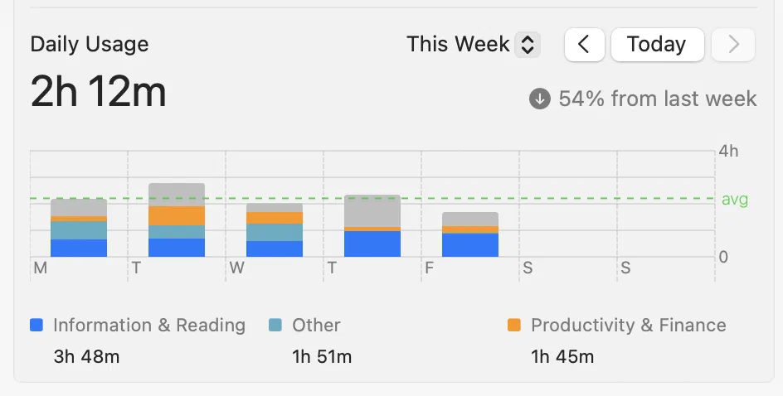Click the This Week stepper arrows
783x396 pixels.
(528, 45)
